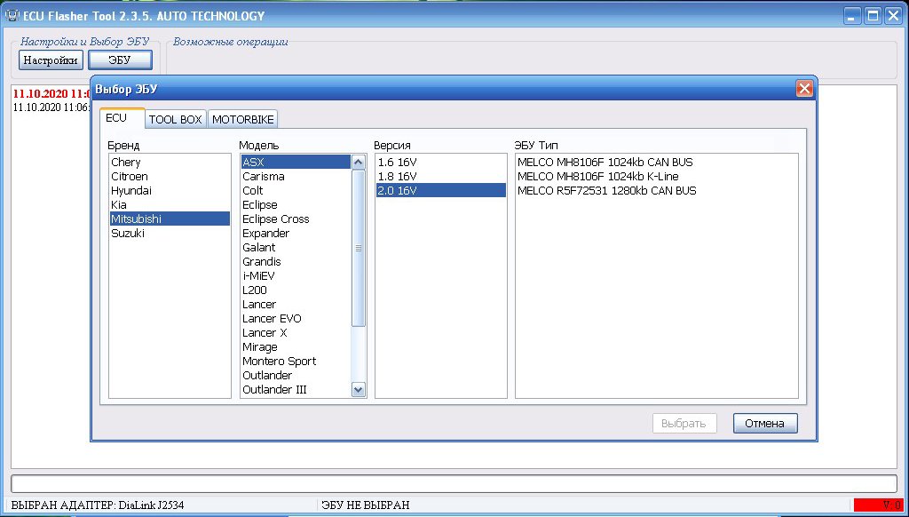
Task: Select Mitsubishi in brand list
Action: tap(170, 219)
